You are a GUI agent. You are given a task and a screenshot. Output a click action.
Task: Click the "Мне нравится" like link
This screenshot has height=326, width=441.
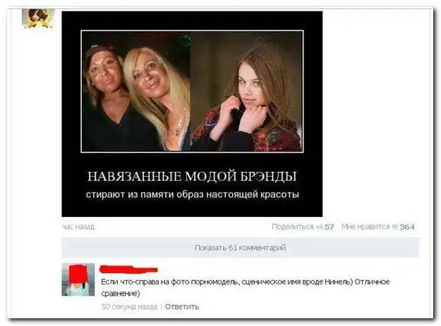pyautogui.click(x=366, y=227)
